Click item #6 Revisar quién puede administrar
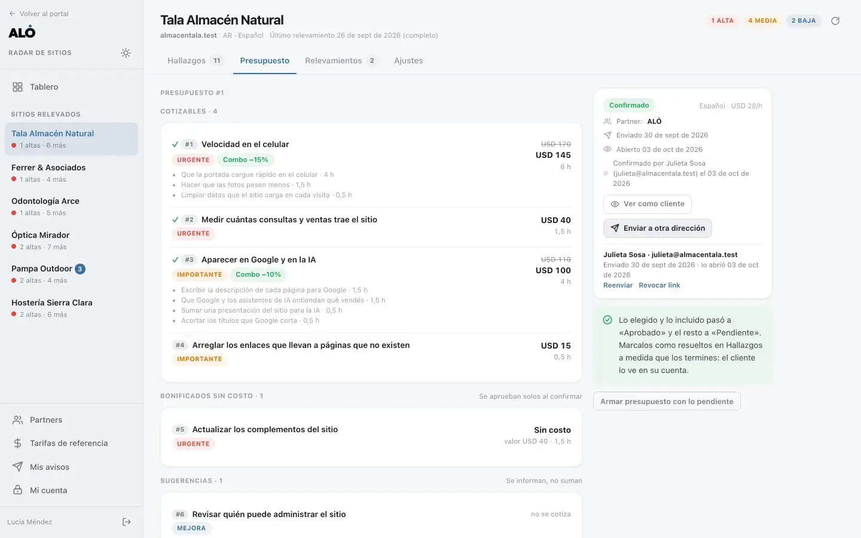 269,515
